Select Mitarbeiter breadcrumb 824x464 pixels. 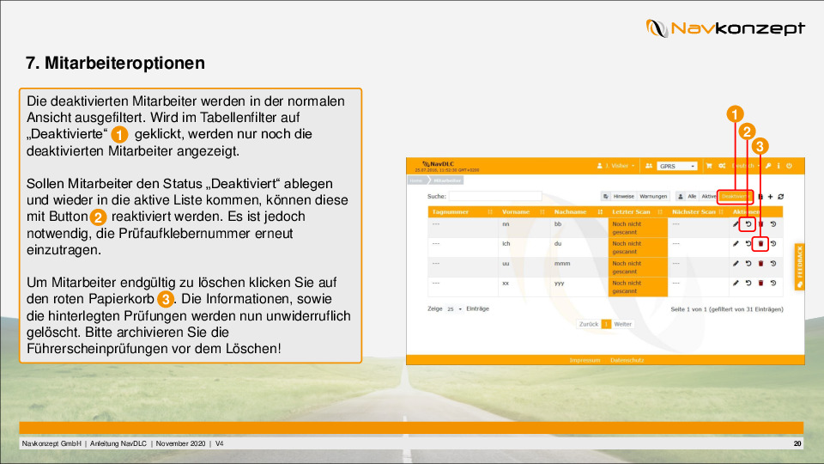point(447,180)
